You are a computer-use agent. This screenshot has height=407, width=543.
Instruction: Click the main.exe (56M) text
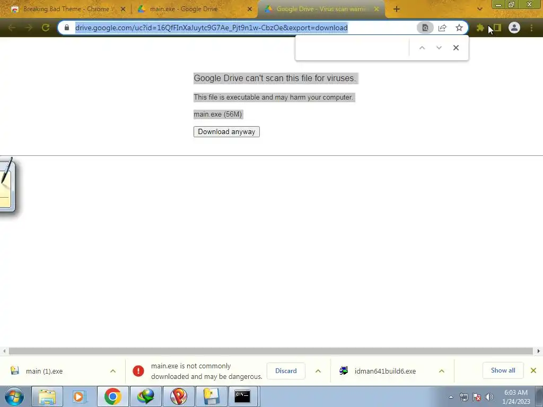point(218,114)
